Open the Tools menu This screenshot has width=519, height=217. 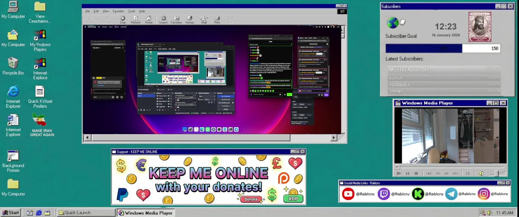coord(132,11)
